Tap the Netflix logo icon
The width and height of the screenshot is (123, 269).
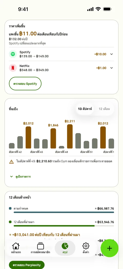point(13,68)
